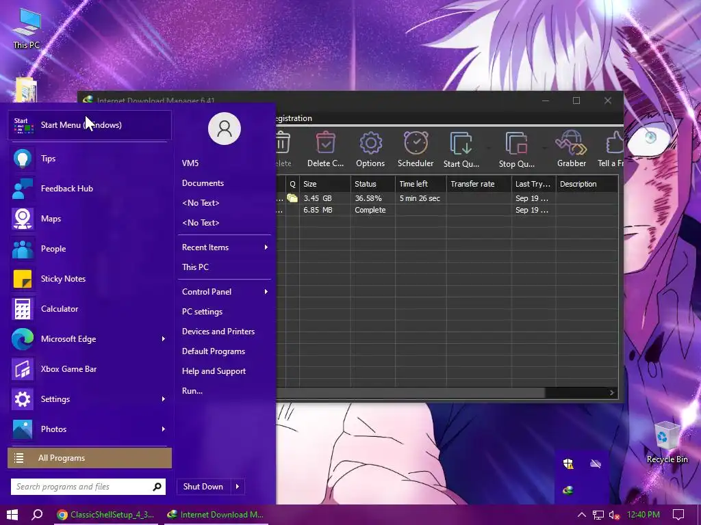The image size is (701, 525).
Task: Open the People app
Action: pyautogui.click(x=90, y=249)
